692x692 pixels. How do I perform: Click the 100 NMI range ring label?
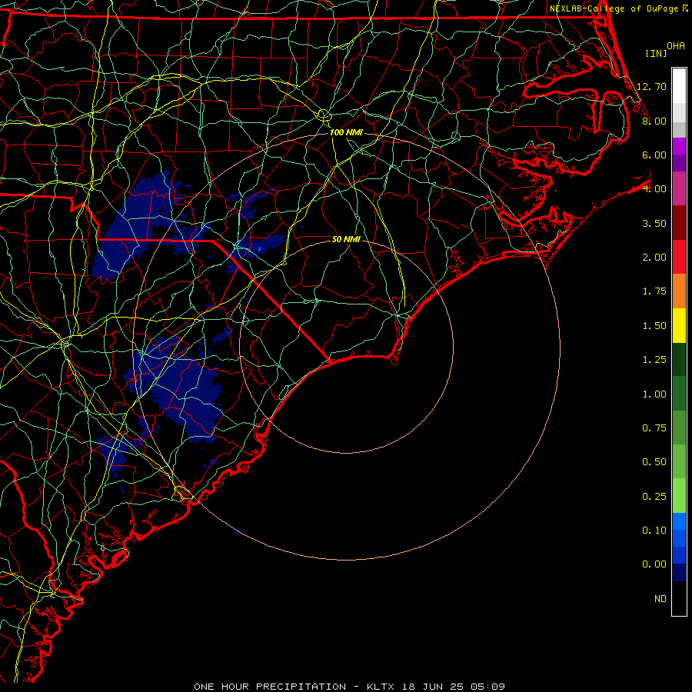click(346, 132)
